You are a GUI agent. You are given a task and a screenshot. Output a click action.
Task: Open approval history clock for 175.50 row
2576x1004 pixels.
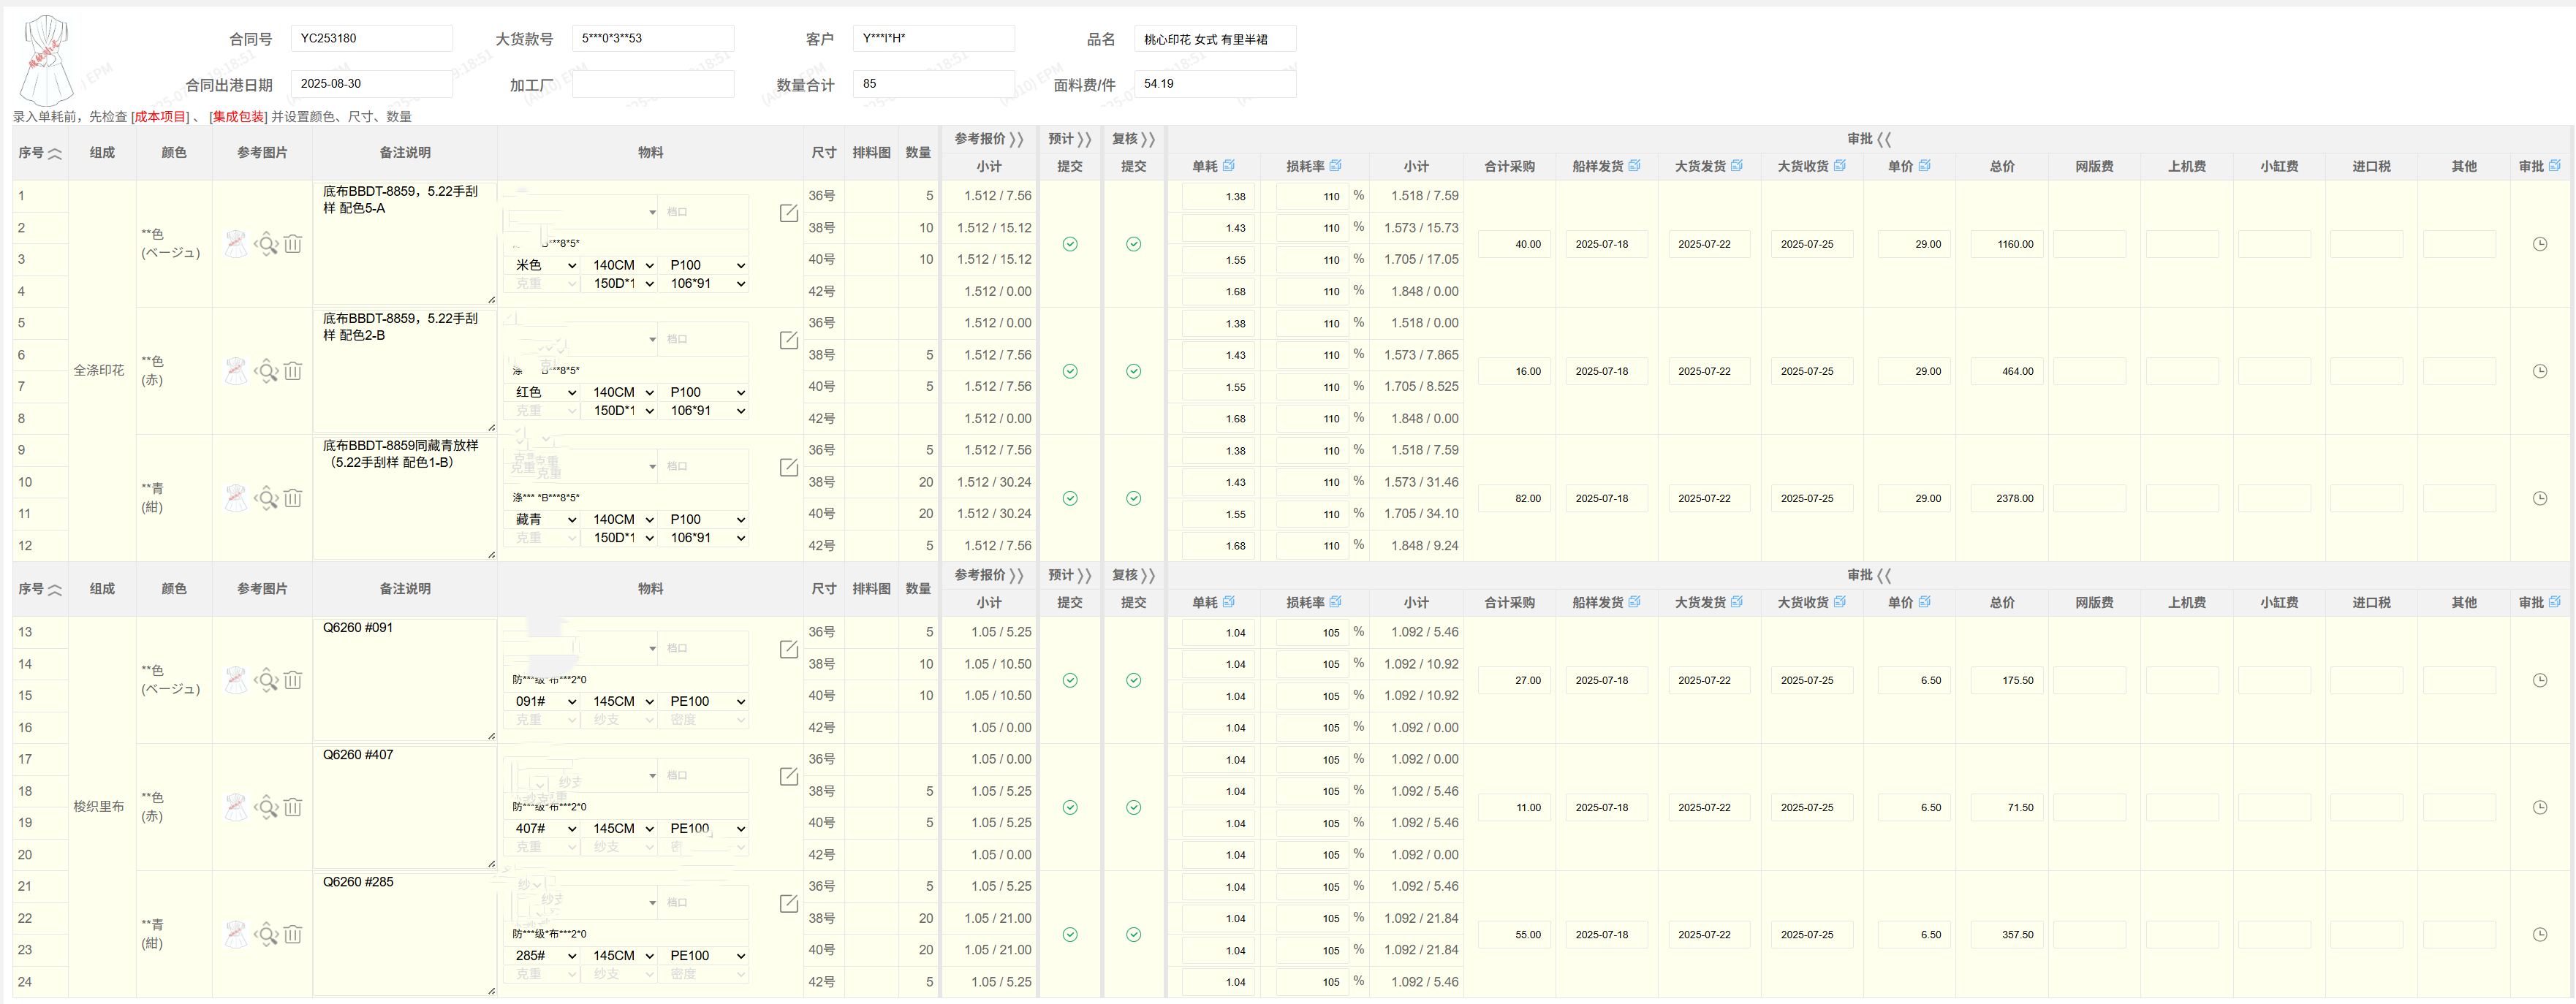[x=2540, y=680]
